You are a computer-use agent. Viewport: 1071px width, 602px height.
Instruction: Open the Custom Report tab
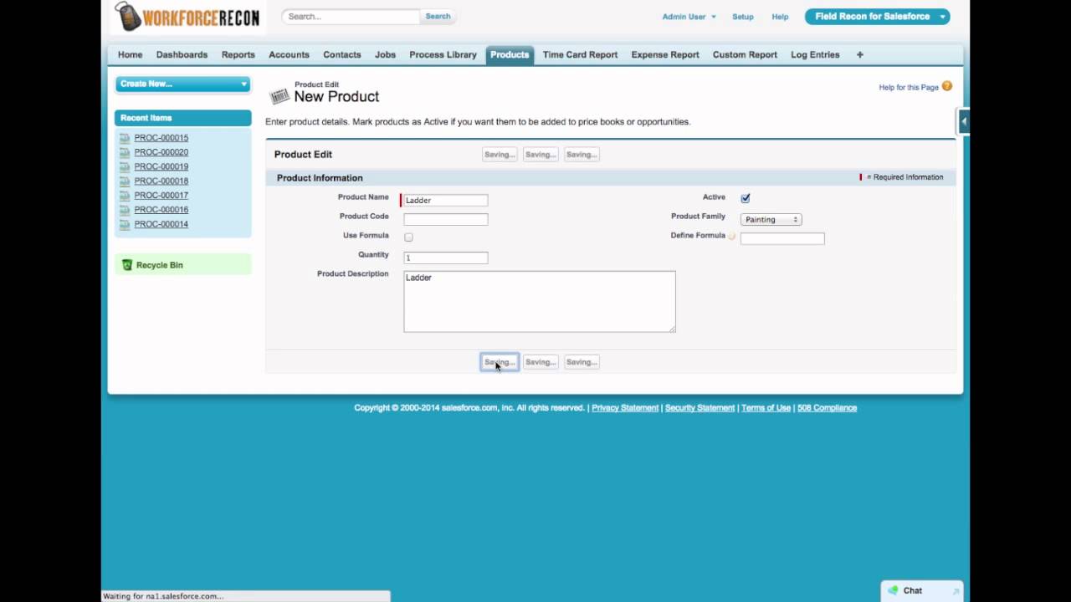745,54
